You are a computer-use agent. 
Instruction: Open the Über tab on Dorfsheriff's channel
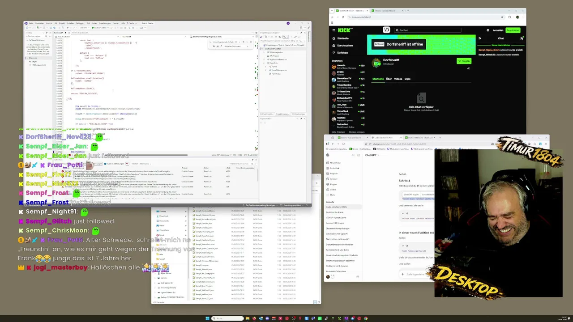coord(389,79)
